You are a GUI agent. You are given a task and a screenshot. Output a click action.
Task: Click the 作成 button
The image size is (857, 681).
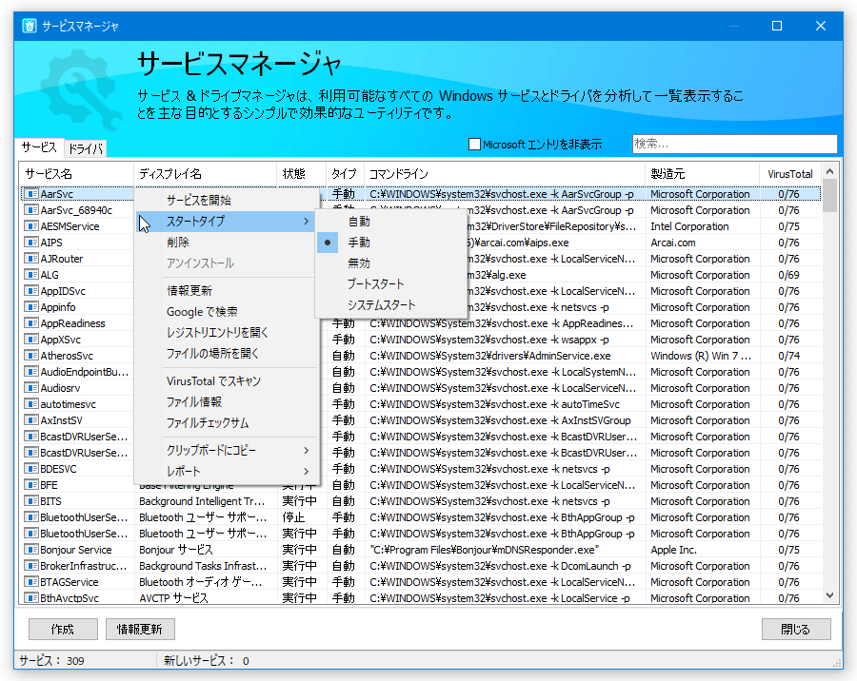(63, 629)
